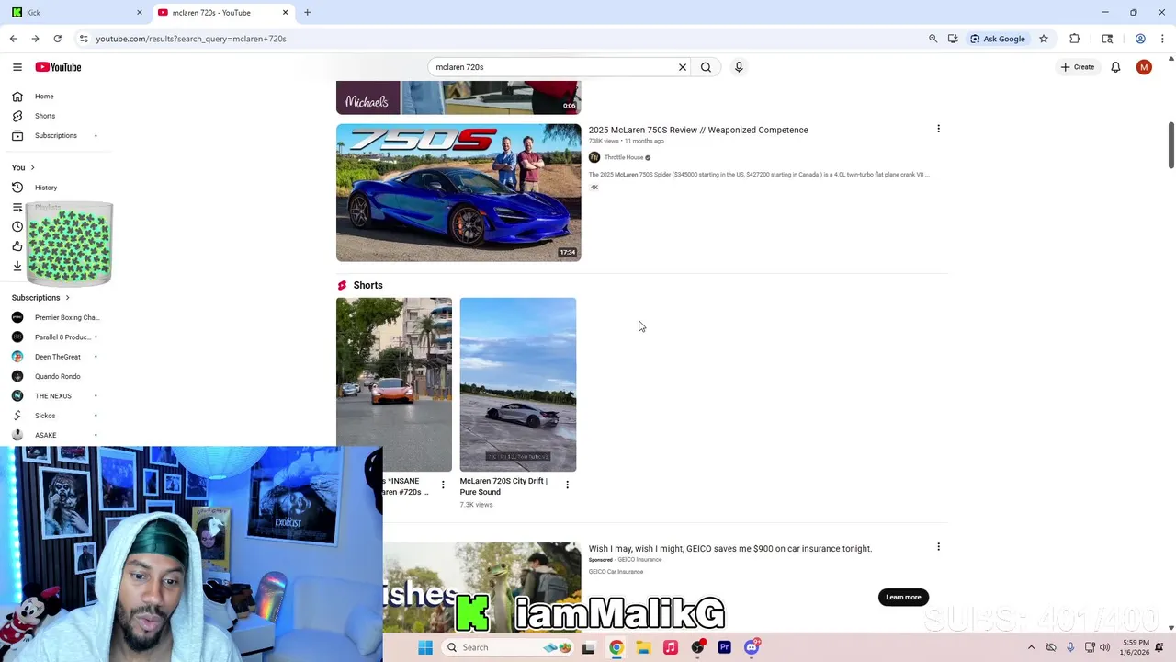Open the 2025 McLaren 750S Review title
Viewport: 1176px width, 662px height.
point(698,130)
